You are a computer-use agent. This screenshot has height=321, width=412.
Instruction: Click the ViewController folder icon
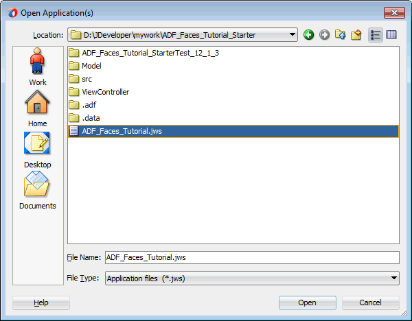(74, 92)
